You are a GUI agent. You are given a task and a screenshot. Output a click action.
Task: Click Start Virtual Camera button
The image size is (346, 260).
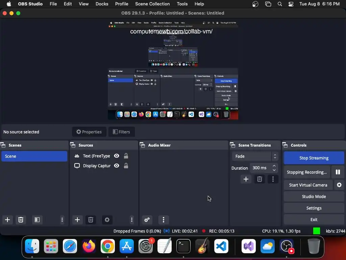[308, 185]
